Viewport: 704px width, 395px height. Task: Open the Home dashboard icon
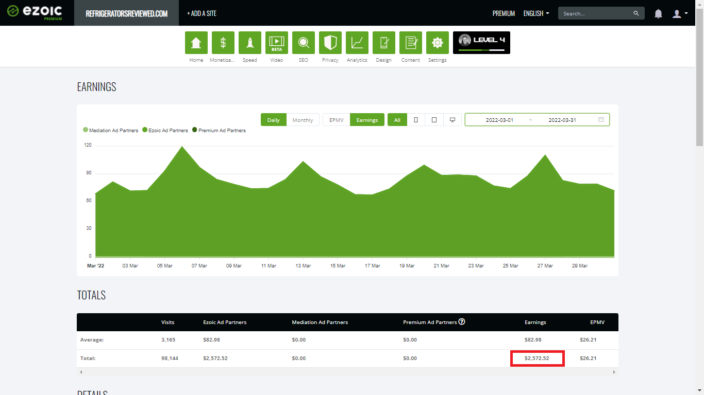(x=196, y=43)
